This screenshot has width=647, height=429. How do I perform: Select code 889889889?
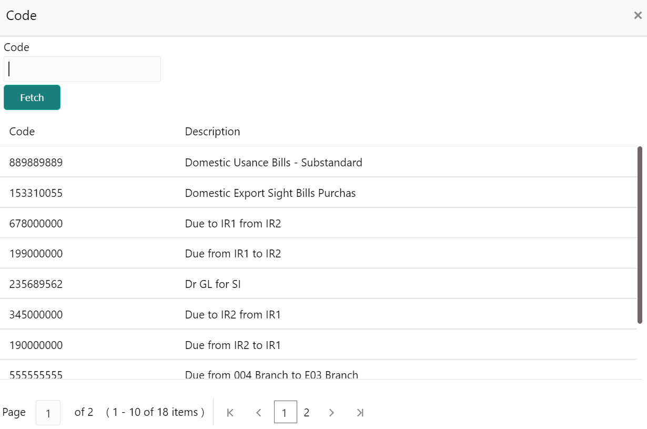point(36,163)
